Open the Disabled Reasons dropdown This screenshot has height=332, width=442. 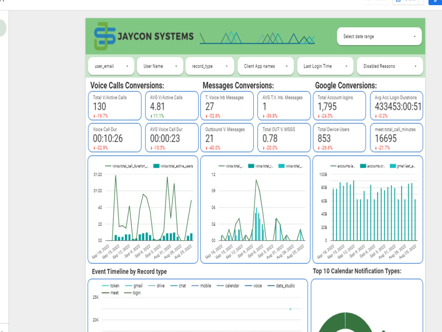(390, 66)
